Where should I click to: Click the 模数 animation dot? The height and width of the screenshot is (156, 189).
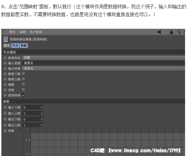[5, 84]
